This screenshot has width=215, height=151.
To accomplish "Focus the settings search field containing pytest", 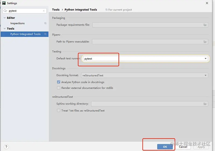I will (x=24, y=11).
